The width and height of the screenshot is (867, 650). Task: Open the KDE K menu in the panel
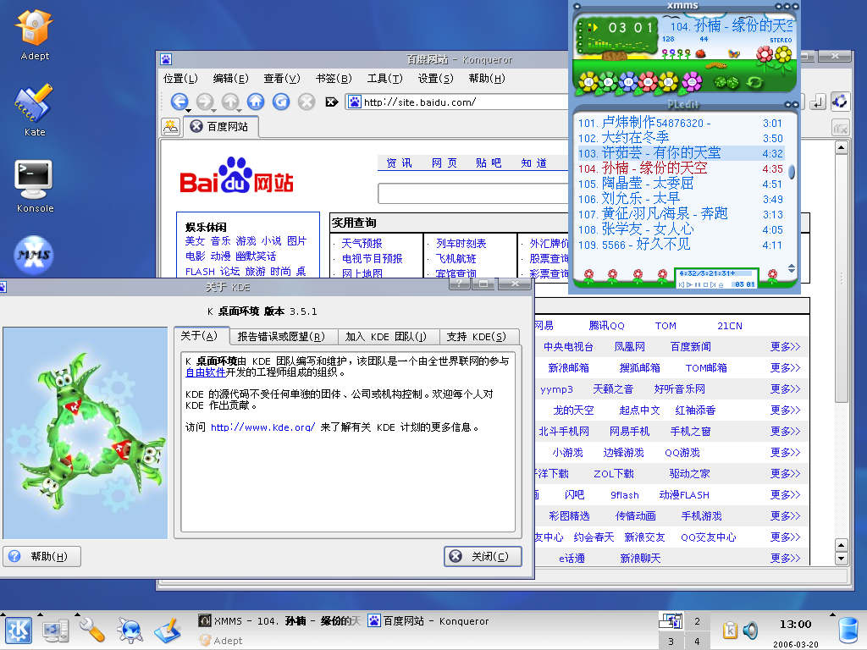click(19, 630)
